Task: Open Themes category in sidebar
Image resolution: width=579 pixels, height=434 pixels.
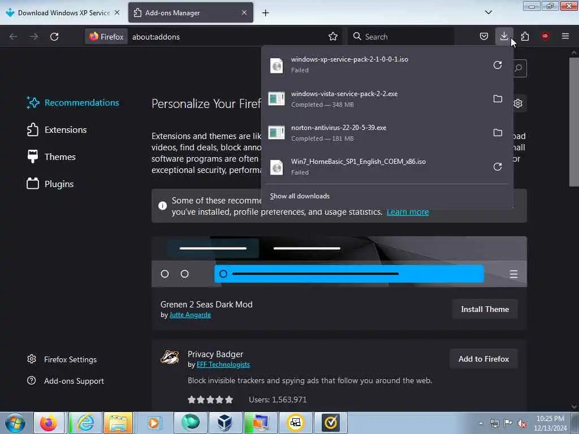Action: [x=51, y=157]
